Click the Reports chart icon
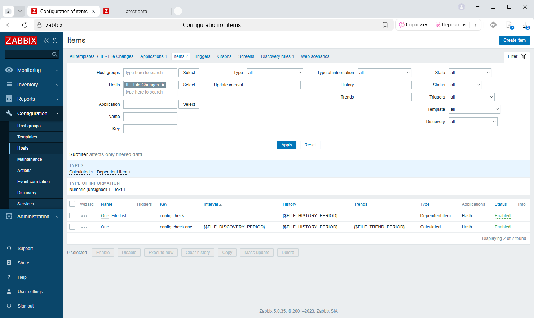 pyautogui.click(x=9, y=99)
